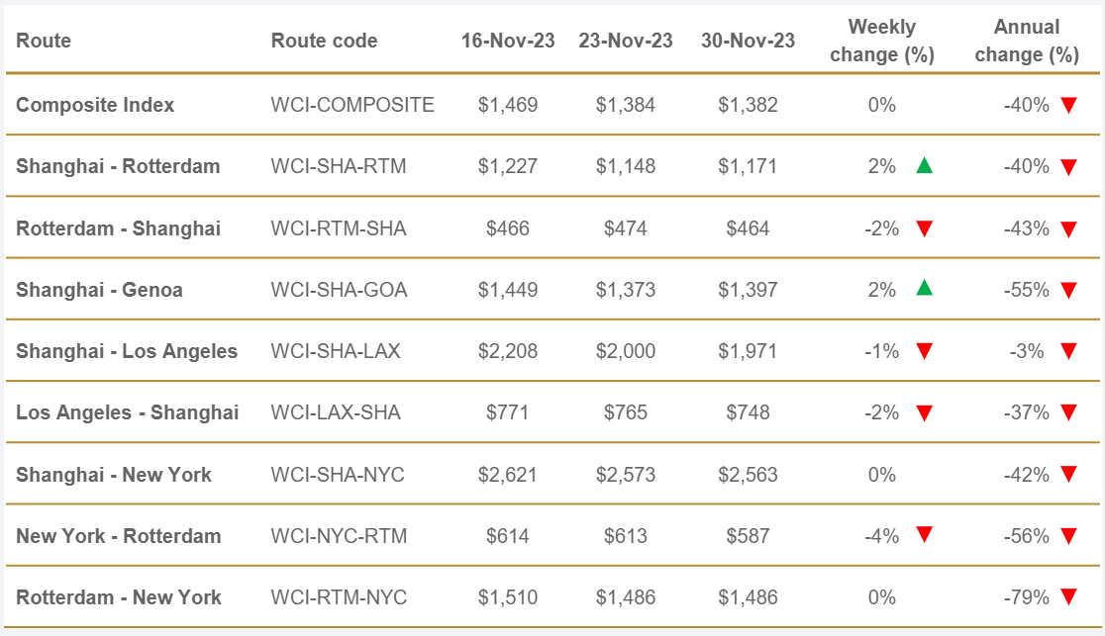This screenshot has width=1105, height=636.
Task: Select the Composite Index row label
Action: (x=95, y=105)
